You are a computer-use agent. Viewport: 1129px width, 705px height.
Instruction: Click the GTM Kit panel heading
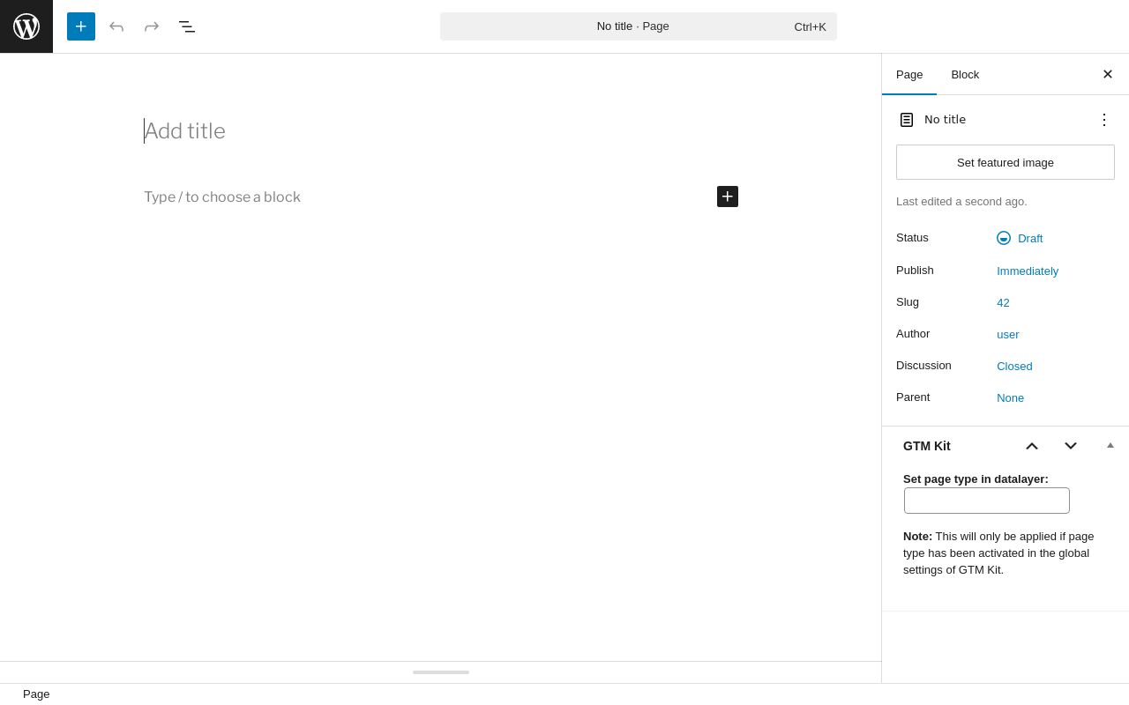click(927, 446)
